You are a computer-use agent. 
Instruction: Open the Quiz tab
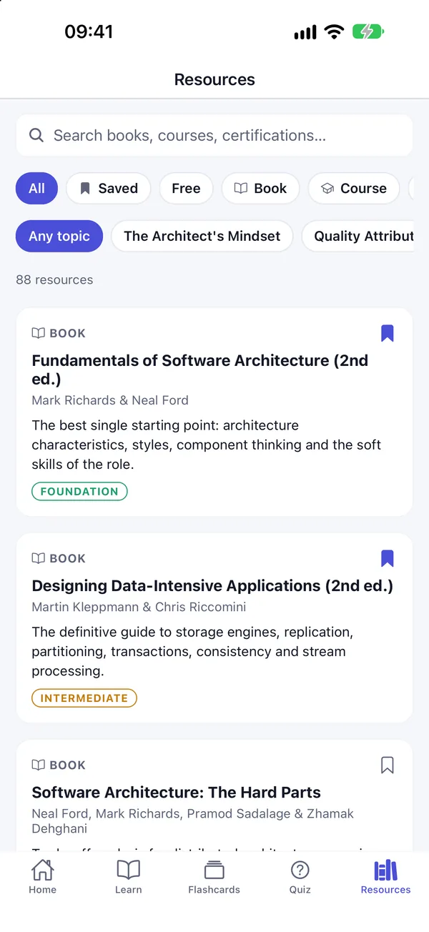tap(300, 876)
